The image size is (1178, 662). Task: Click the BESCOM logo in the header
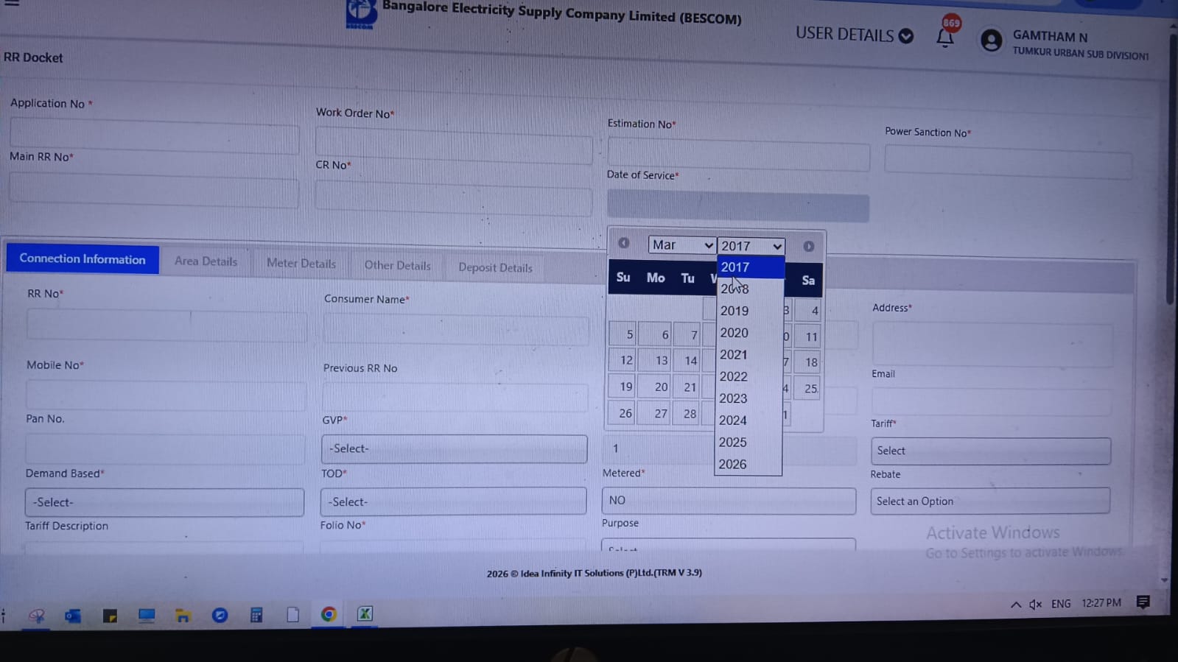point(361,13)
